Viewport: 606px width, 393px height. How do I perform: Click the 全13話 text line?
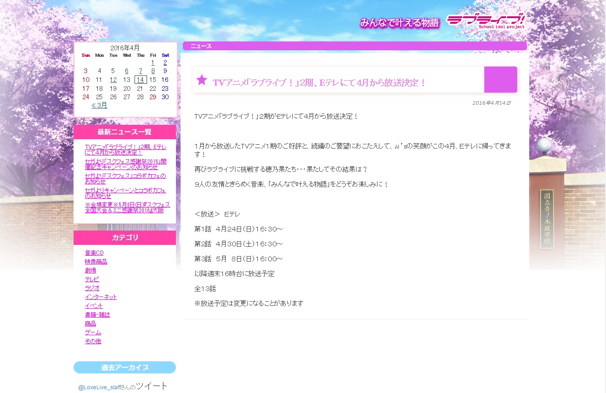point(205,289)
